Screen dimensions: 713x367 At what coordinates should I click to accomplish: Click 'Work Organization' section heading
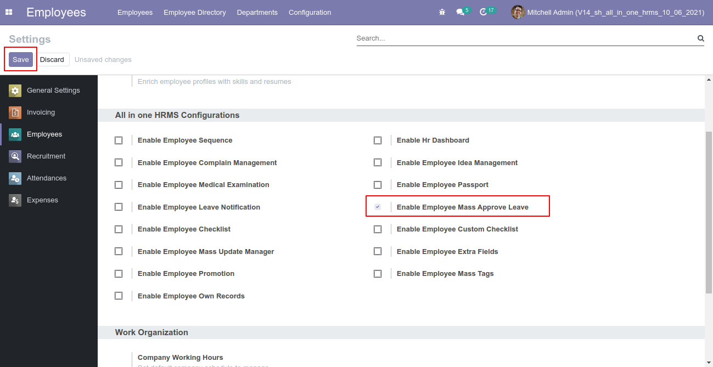(x=151, y=332)
